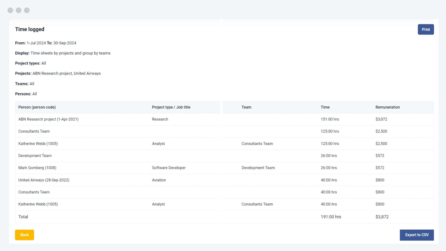Image resolution: width=446 pixels, height=251 pixels.
Task: Click the Export to CSV button
Action: tap(416, 235)
